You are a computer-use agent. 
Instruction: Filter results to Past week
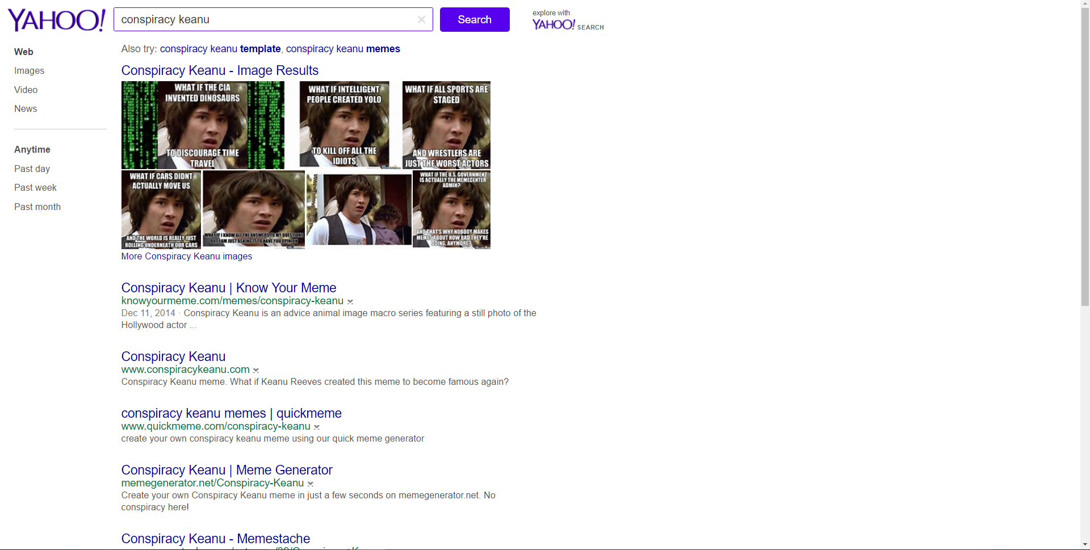pyautogui.click(x=35, y=188)
